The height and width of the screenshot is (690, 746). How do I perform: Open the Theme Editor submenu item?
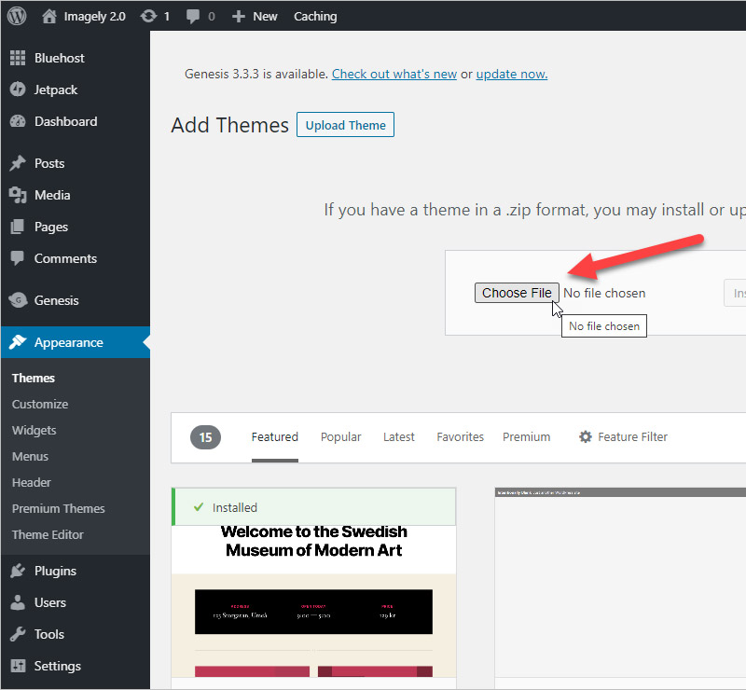pyautogui.click(x=48, y=535)
